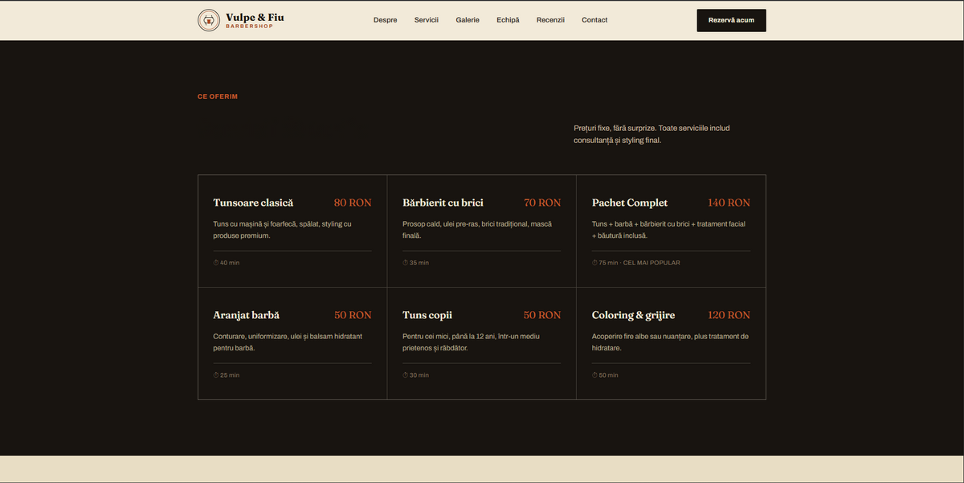
Task: Click the Vulpe & Fiu brand name
Action: [x=255, y=17]
